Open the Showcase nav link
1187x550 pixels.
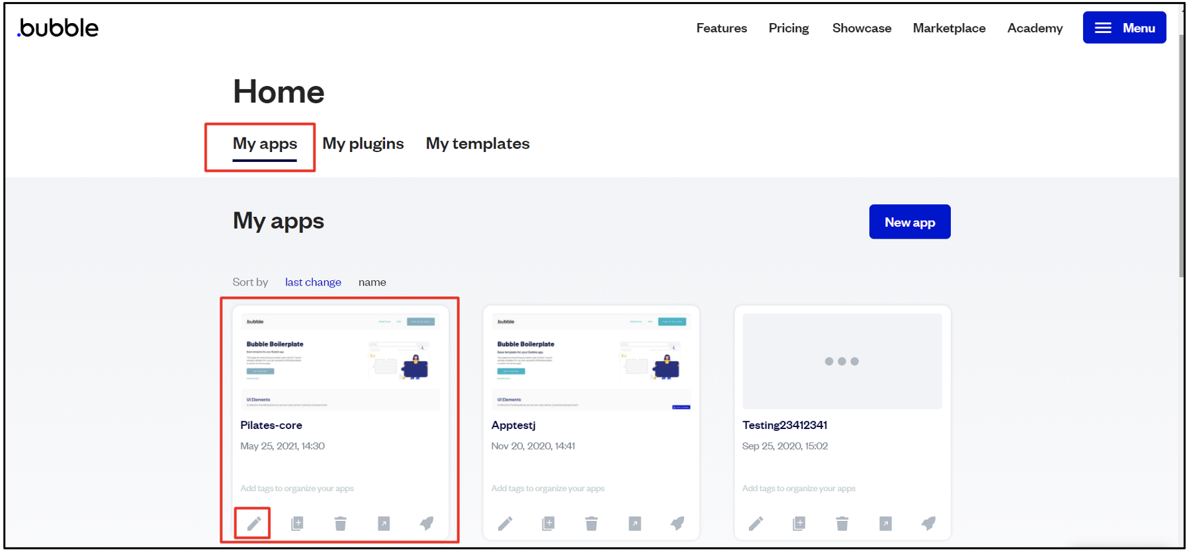861,28
